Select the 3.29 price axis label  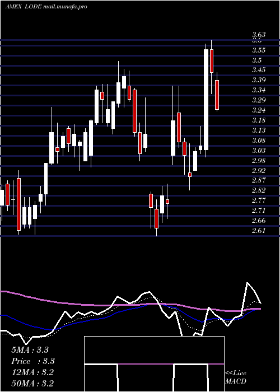259,100
